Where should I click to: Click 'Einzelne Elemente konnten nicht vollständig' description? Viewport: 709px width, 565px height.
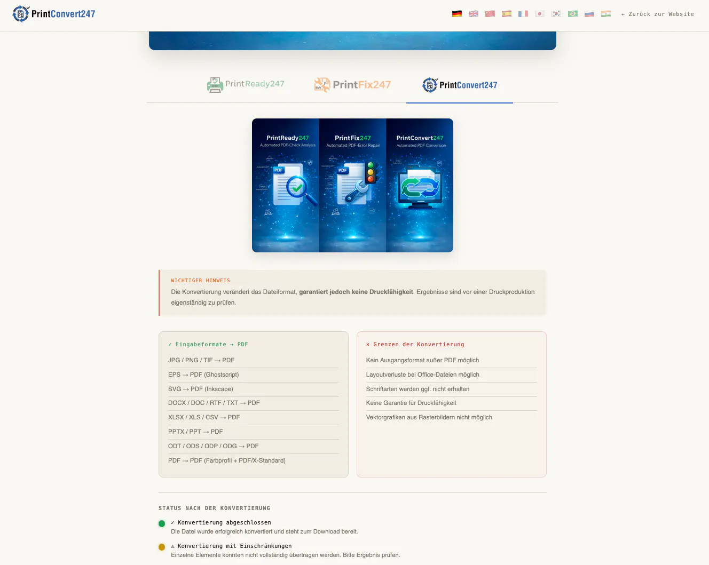(285, 555)
